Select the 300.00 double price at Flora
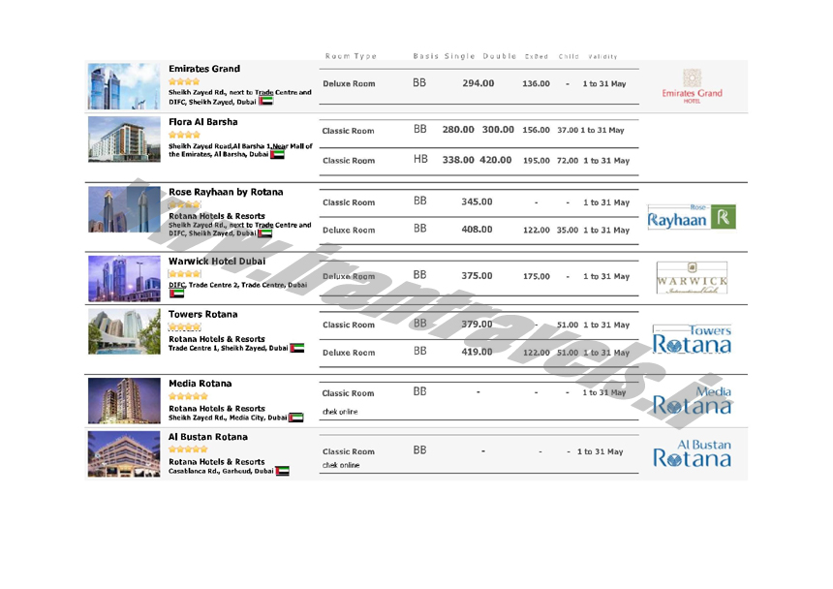Screen dimensions: 833x589 [498, 130]
